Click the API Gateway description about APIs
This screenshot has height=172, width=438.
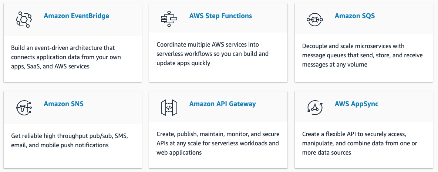[218, 144]
